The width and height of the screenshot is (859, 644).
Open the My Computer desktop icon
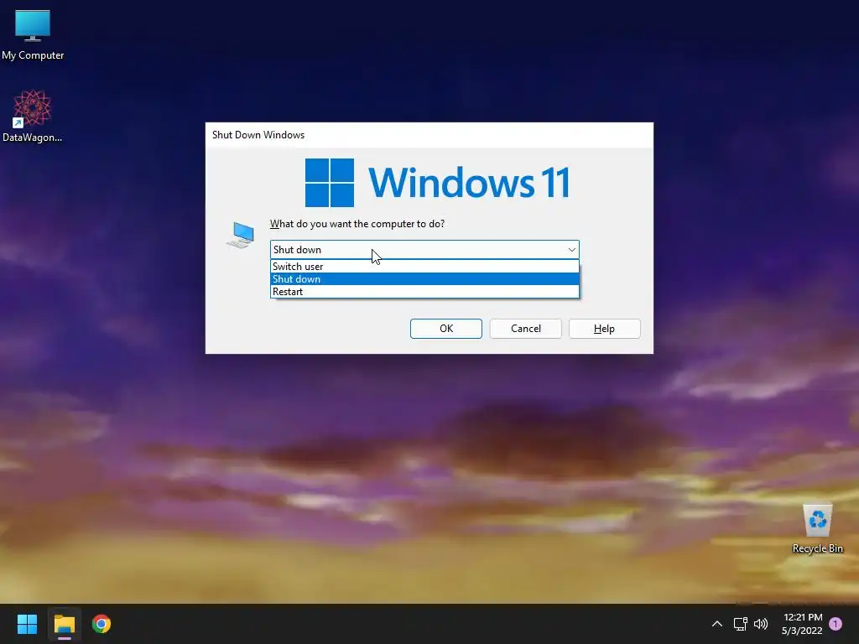click(x=33, y=35)
